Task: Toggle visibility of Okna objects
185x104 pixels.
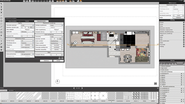Action: point(184,26)
